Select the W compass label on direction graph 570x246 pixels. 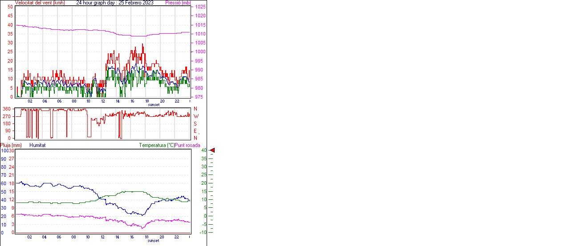[x=196, y=116]
